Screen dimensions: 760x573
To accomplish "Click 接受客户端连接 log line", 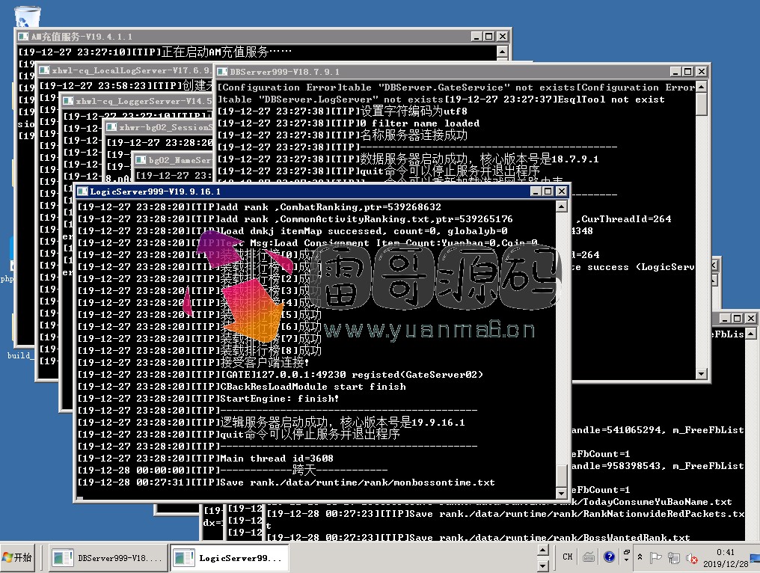I will (x=194, y=362).
